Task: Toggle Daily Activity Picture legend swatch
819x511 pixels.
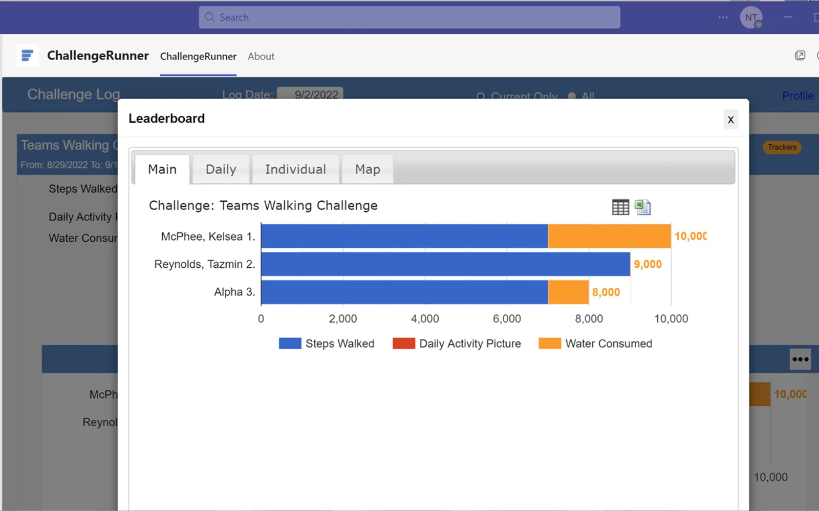Action: [403, 343]
